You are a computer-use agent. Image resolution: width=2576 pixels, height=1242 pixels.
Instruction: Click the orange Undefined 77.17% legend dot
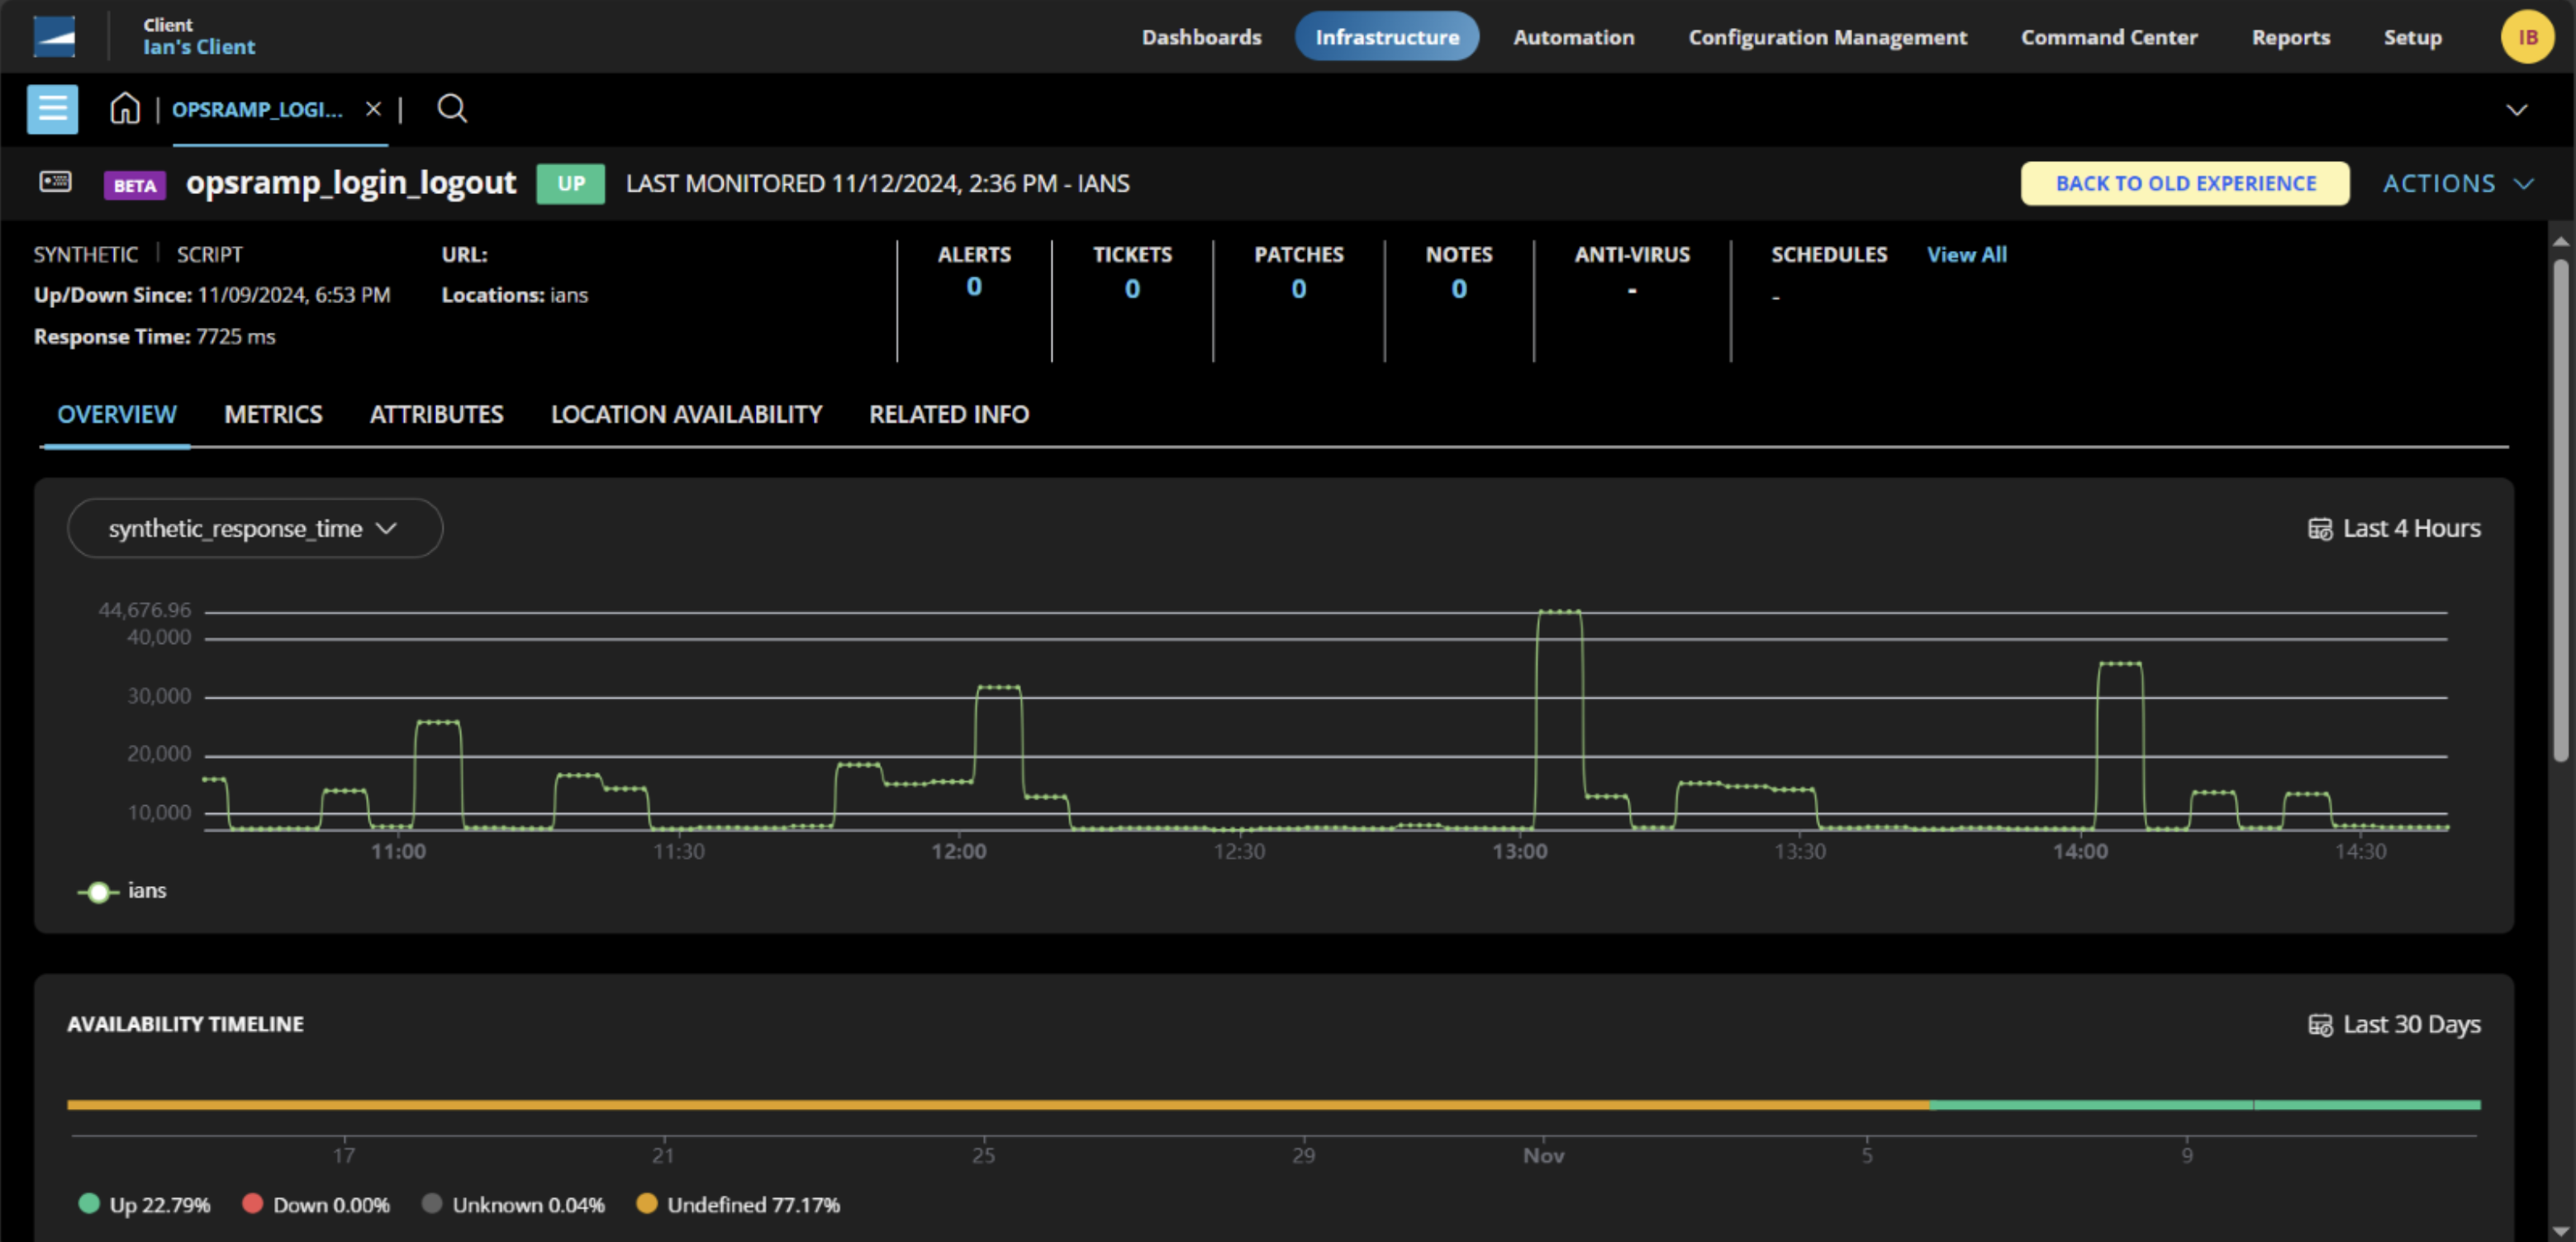pyautogui.click(x=646, y=1203)
